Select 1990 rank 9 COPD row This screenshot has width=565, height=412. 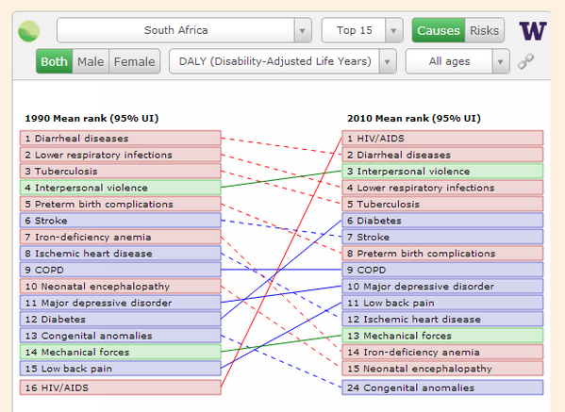coord(121,270)
